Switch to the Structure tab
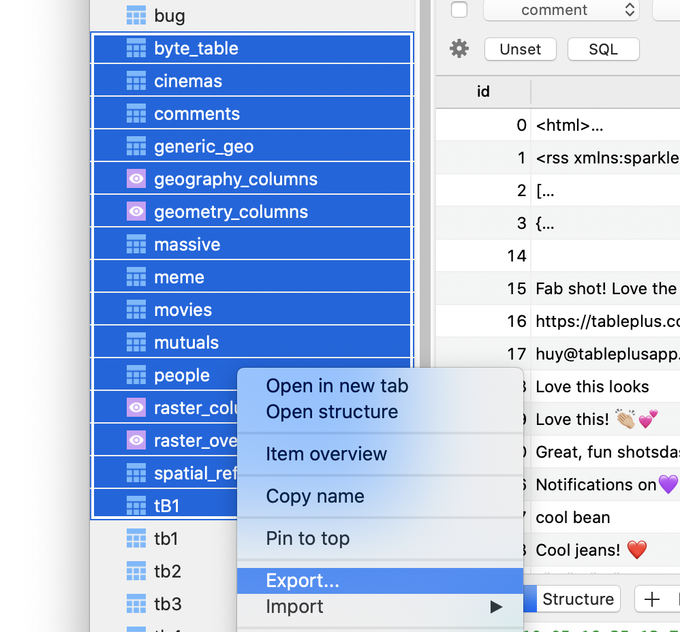The image size is (680, 632). pos(579,599)
